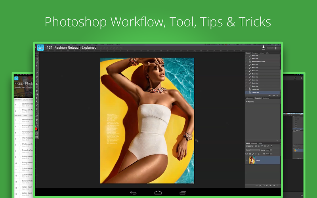
Task: Open Editorial Reto… lesson in left window
Action: pos(24,181)
